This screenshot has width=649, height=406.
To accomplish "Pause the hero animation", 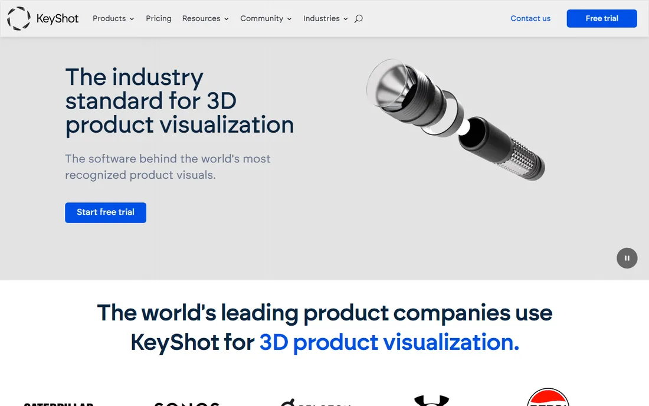I will [627, 258].
